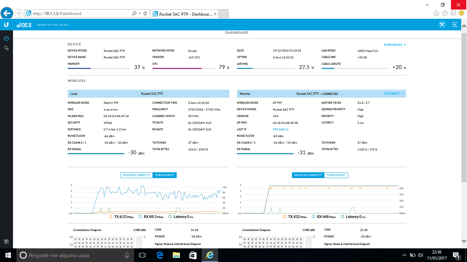Show hidden system tray icons
The height and width of the screenshot is (262, 467).
(404, 255)
